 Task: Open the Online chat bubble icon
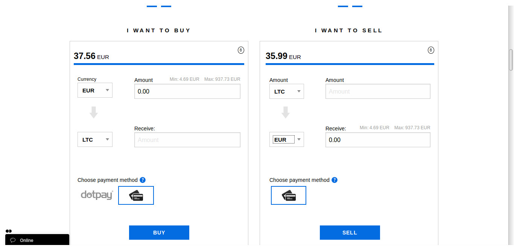[x=13, y=240]
